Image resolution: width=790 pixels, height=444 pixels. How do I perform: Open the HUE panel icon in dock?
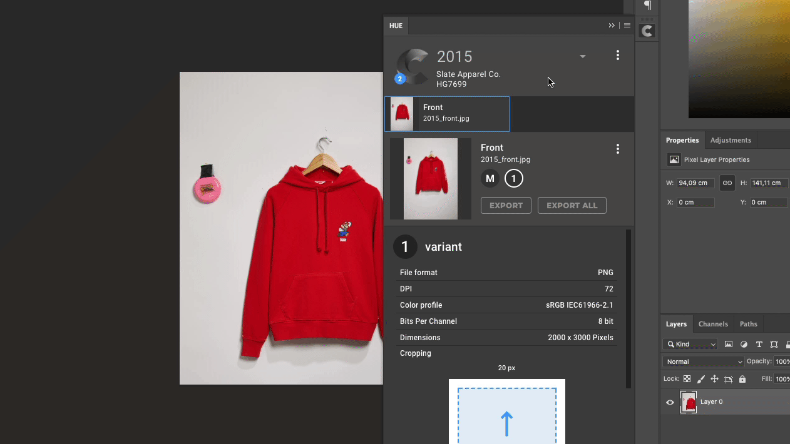647,31
